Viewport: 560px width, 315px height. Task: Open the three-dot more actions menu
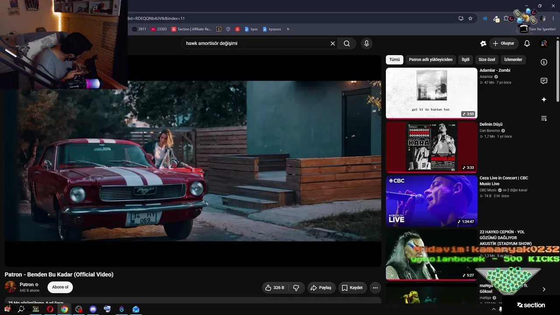375,287
